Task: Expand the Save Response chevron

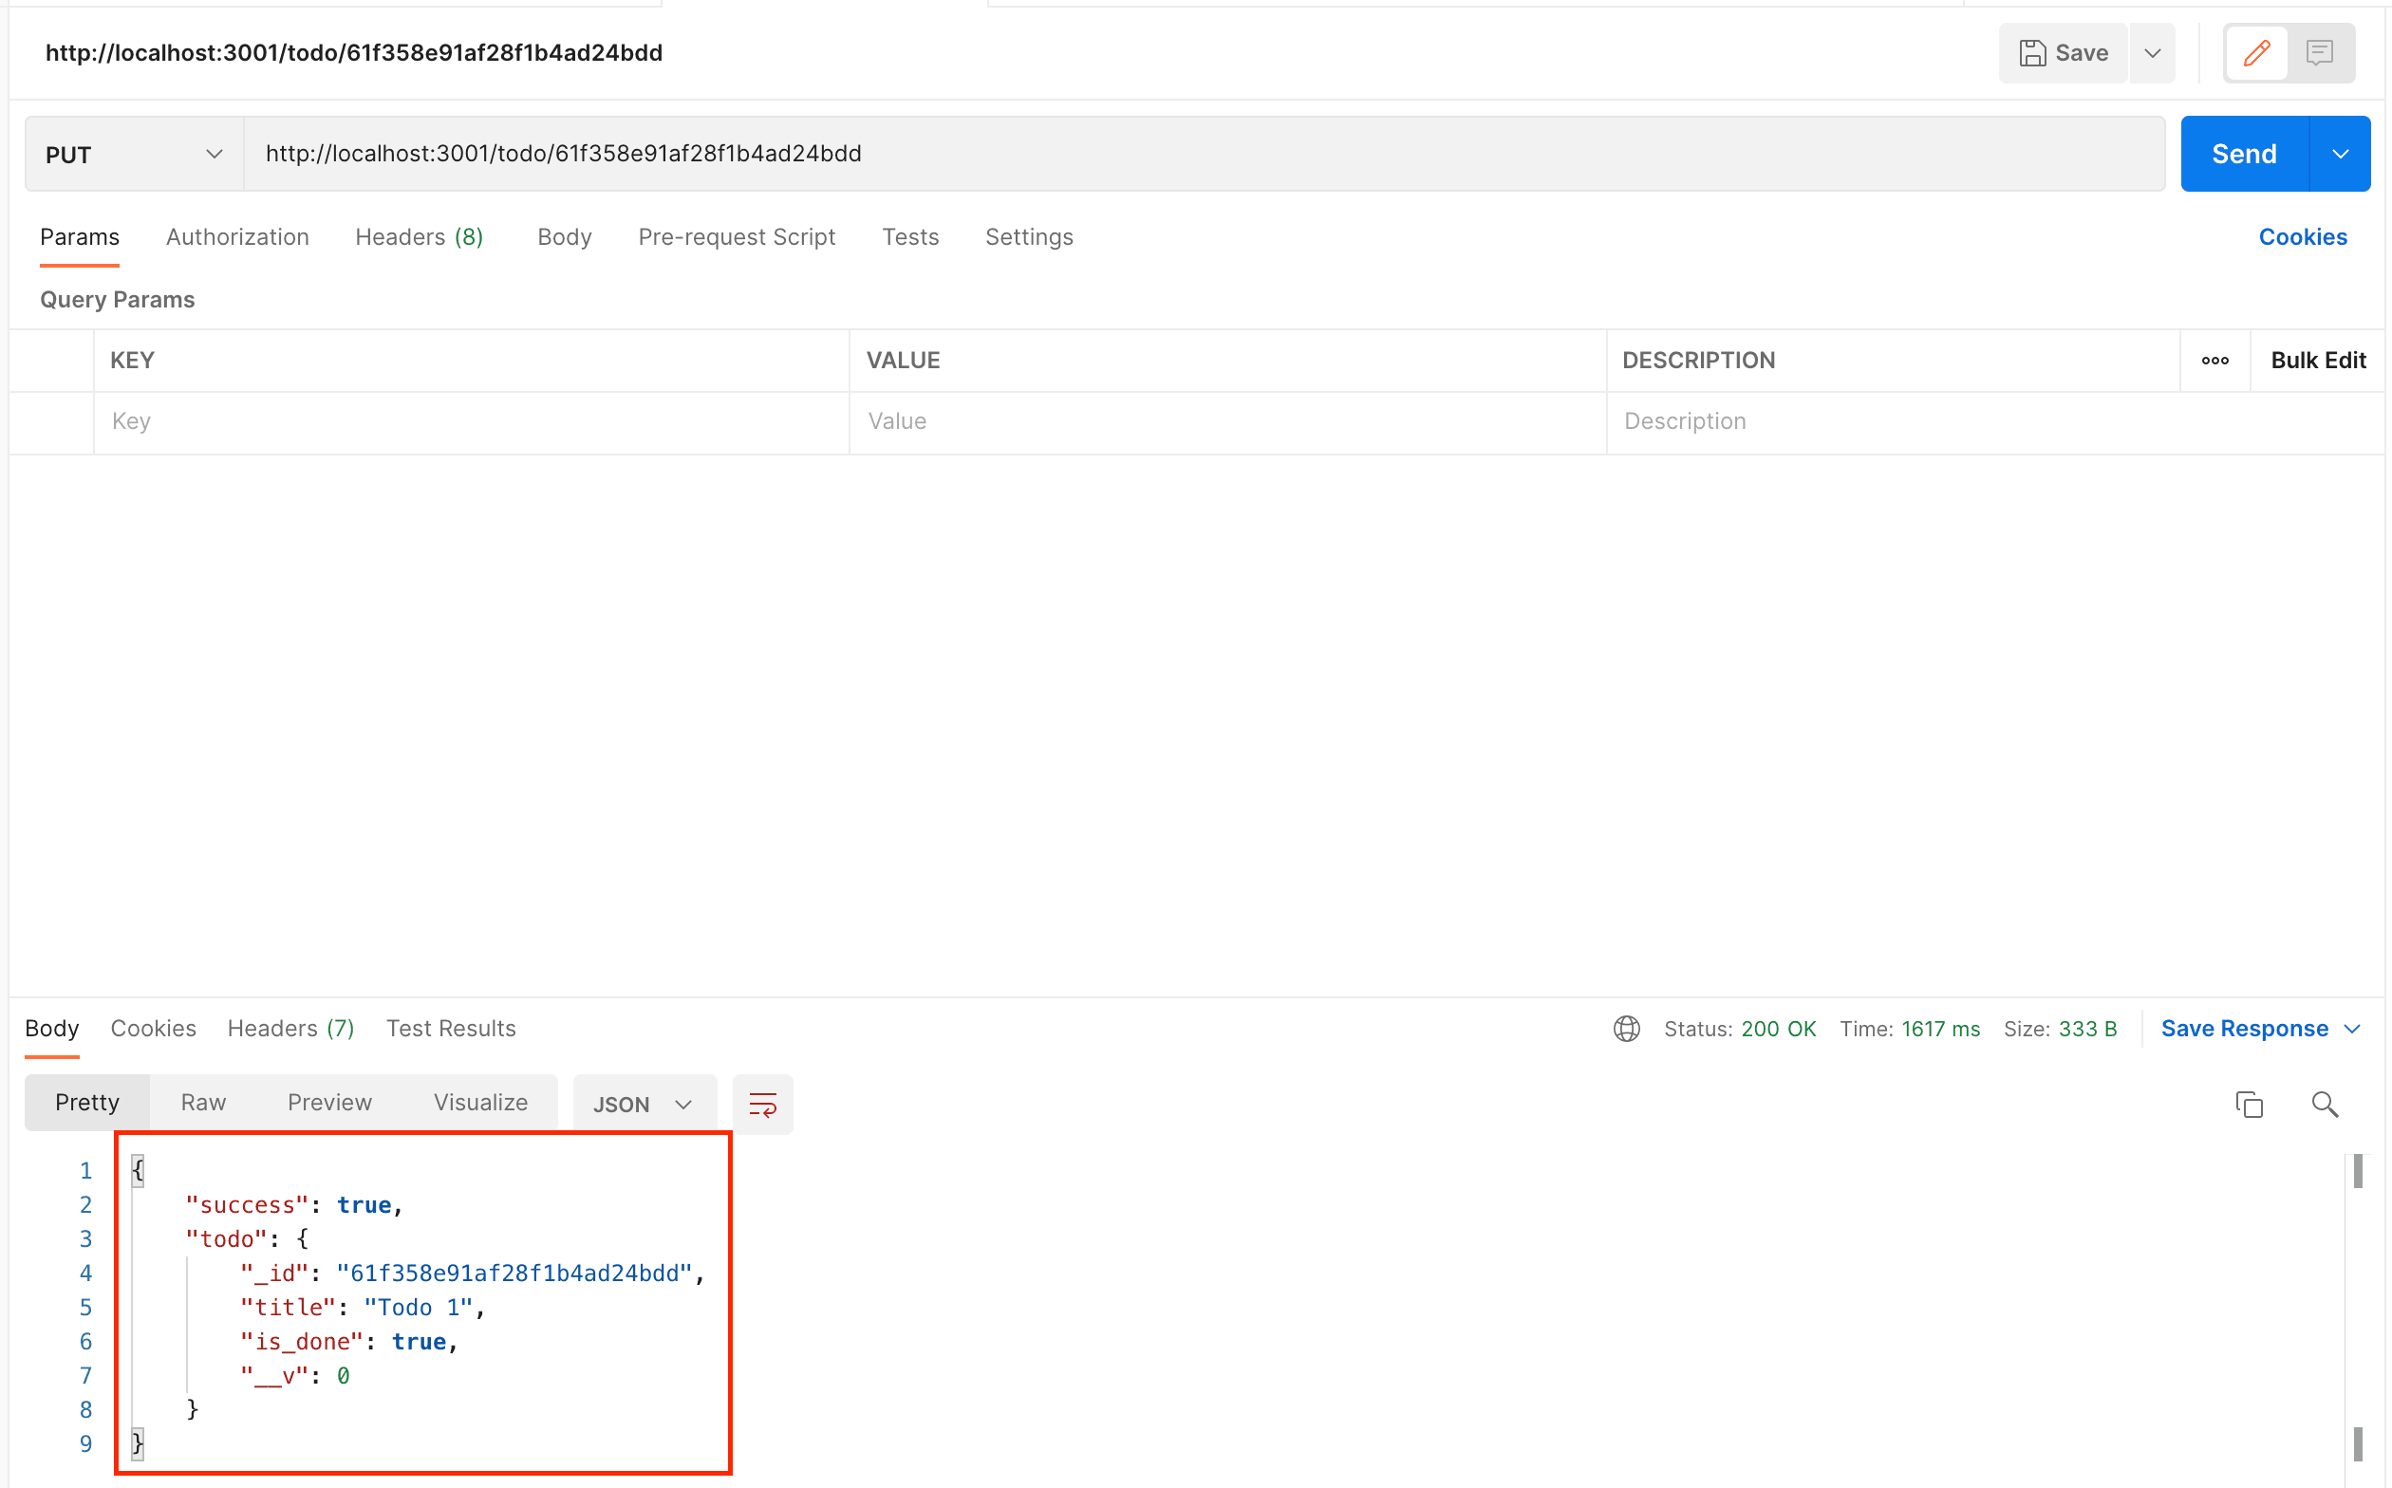Action: pyautogui.click(x=2351, y=1029)
